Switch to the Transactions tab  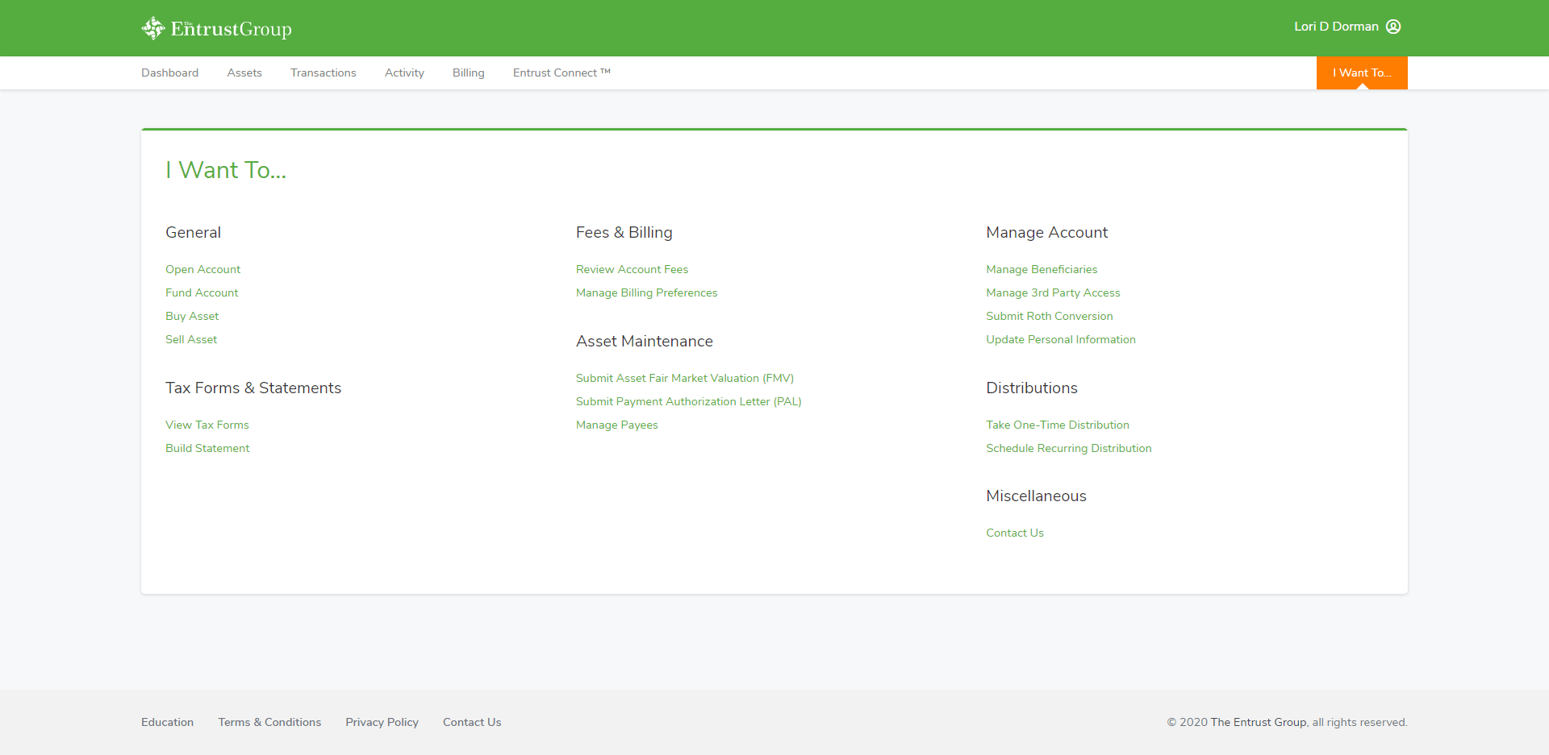[323, 73]
